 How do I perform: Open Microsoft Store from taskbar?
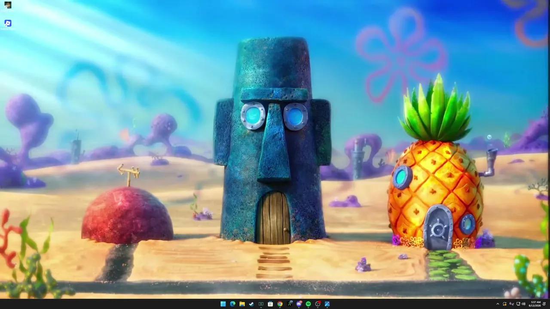coord(270,304)
